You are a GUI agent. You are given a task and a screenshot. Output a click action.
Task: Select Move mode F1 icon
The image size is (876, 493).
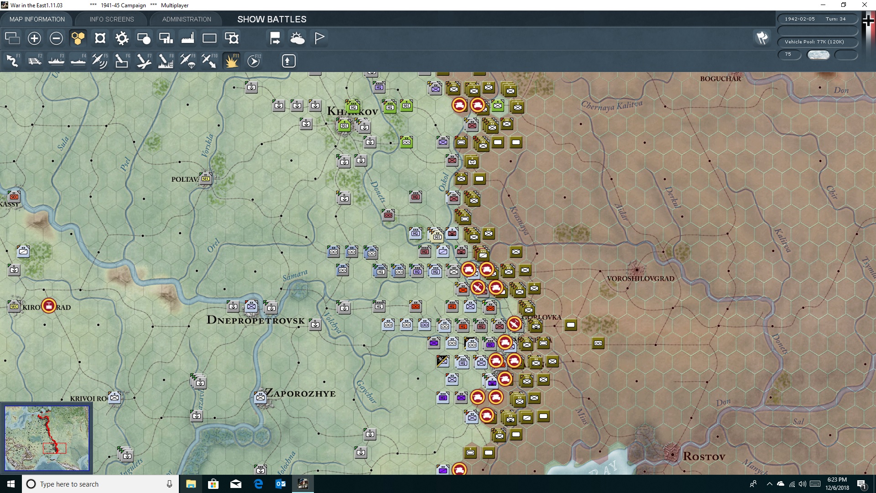coord(12,61)
